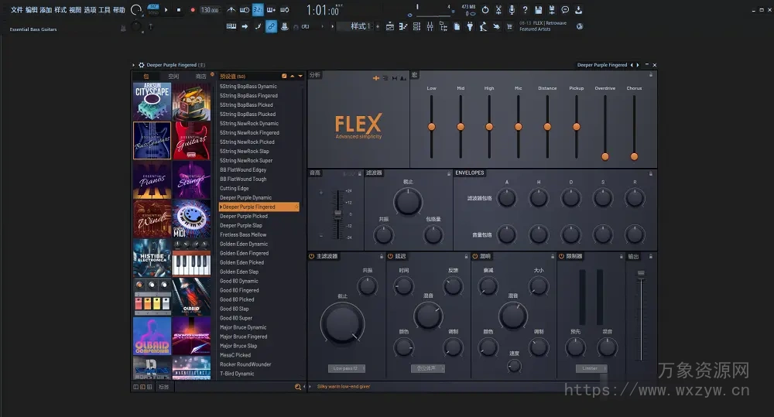The height and width of the screenshot is (417, 774).
Task: Click the scissors audio editor icon
Action: (x=498, y=10)
